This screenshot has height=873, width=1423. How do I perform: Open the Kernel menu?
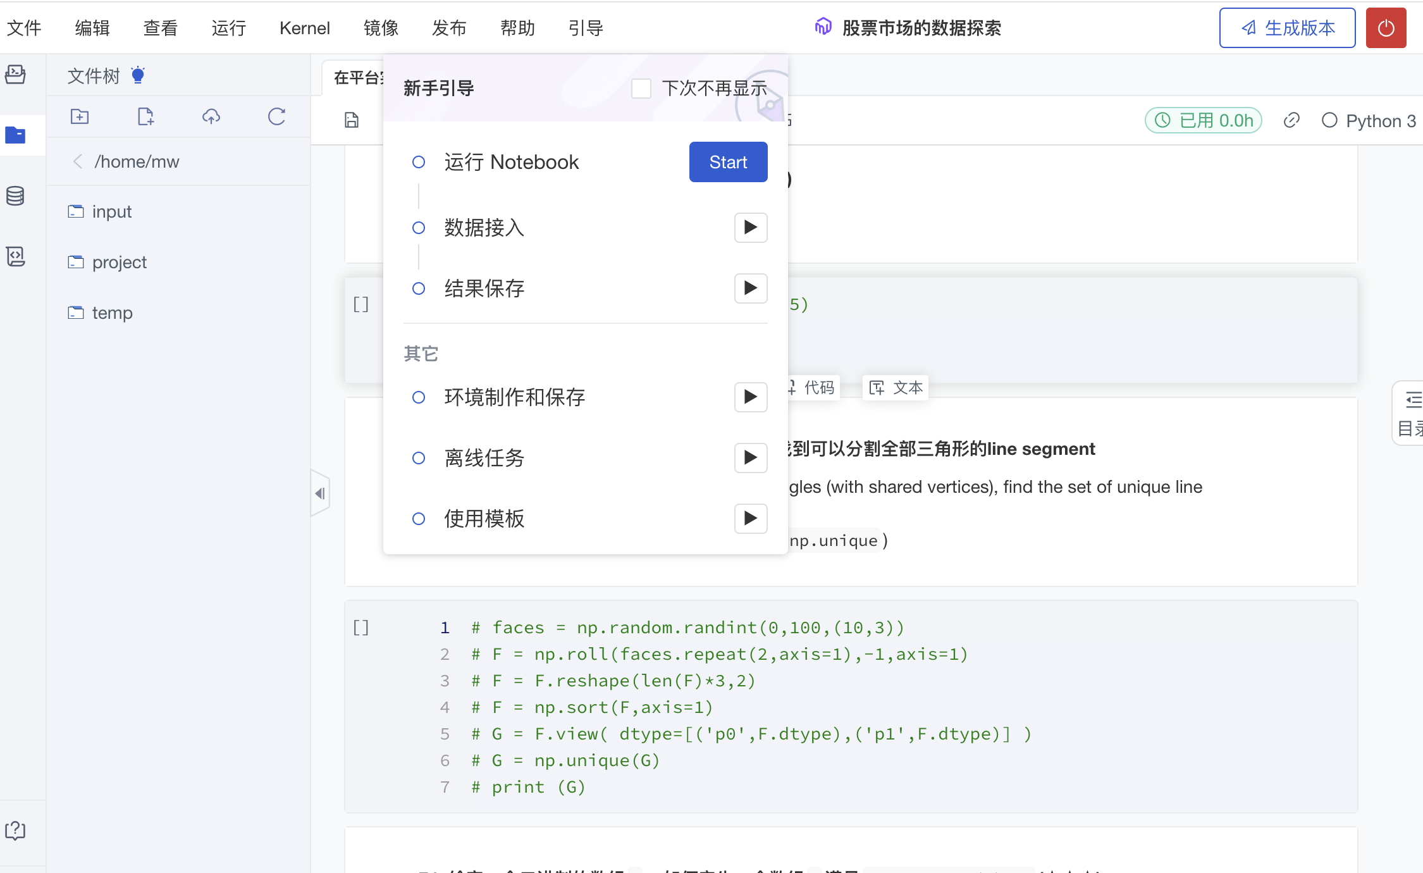coord(304,28)
